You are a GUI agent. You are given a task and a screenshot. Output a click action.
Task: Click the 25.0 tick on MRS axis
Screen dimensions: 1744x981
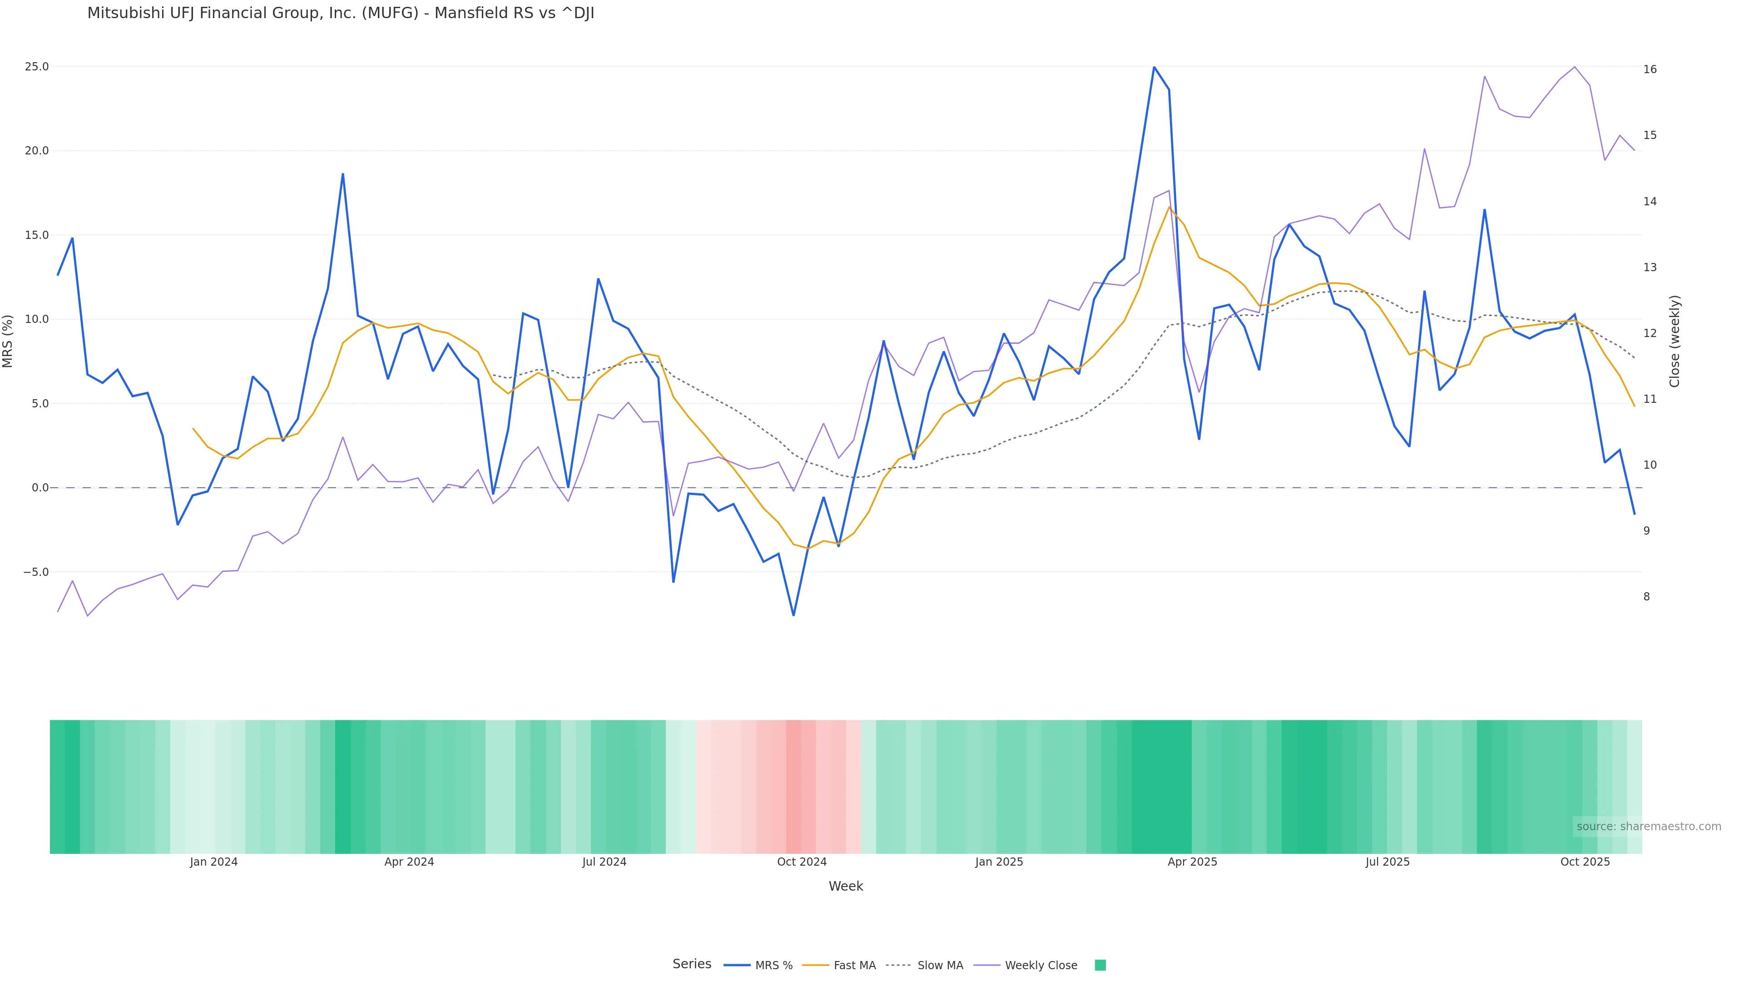(x=36, y=66)
